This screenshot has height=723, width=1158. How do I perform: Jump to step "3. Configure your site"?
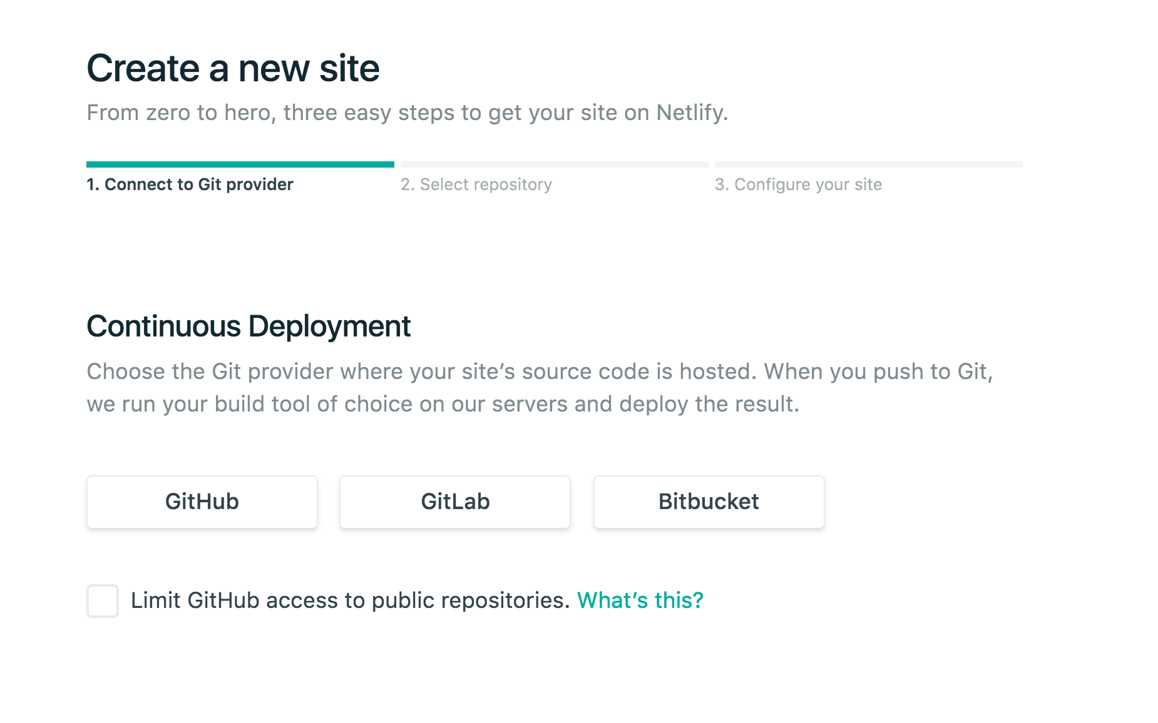[x=798, y=185]
